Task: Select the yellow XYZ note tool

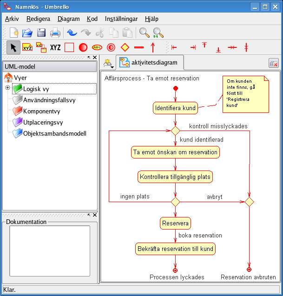Action: pos(27,47)
